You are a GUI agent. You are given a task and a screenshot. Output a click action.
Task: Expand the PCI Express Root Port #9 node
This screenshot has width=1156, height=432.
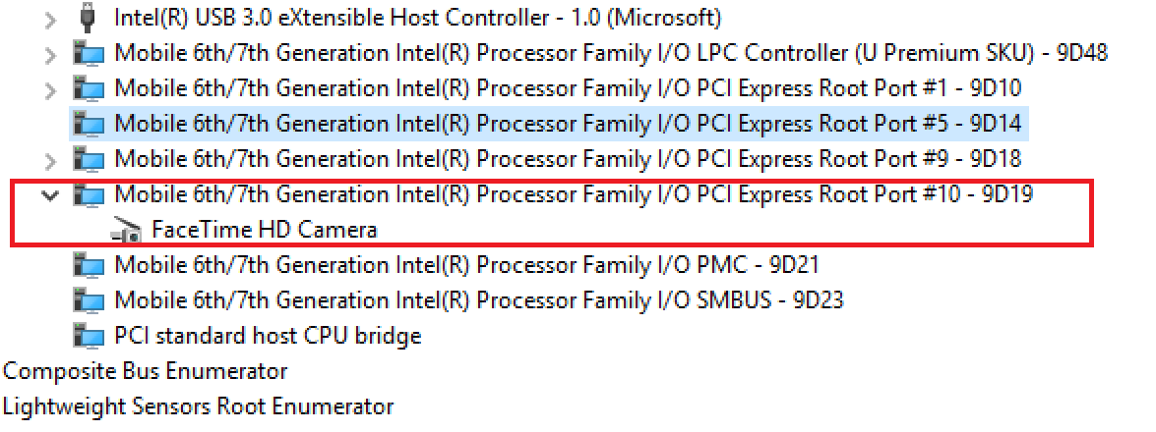[x=50, y=161]
